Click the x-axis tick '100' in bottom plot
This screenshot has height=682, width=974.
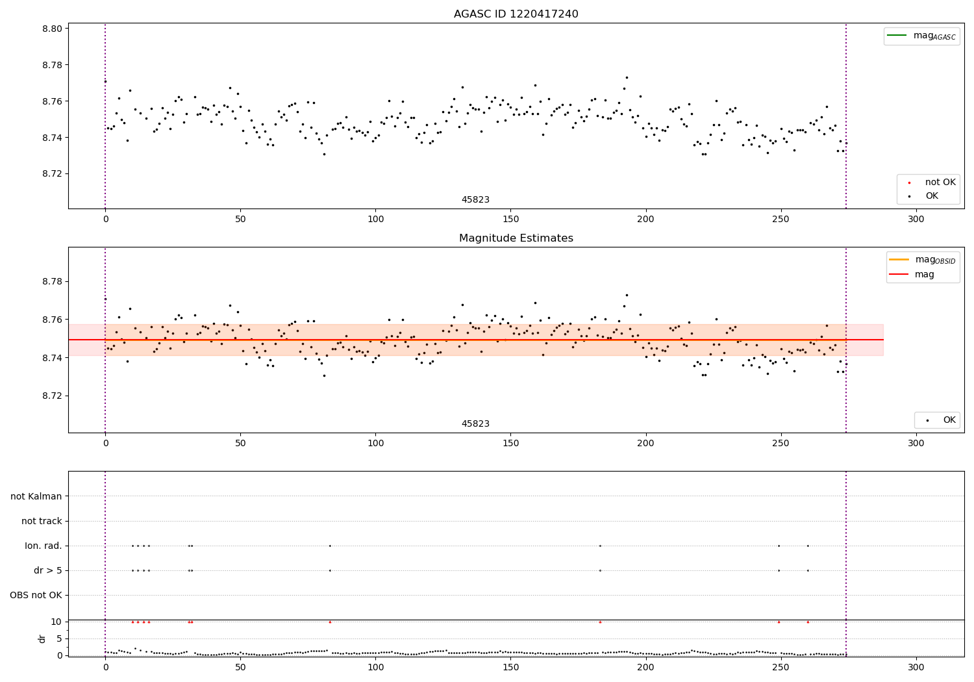pos(375,667)
